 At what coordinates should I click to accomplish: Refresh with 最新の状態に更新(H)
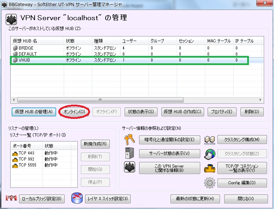pyautogui.click(x=195, y=199)
